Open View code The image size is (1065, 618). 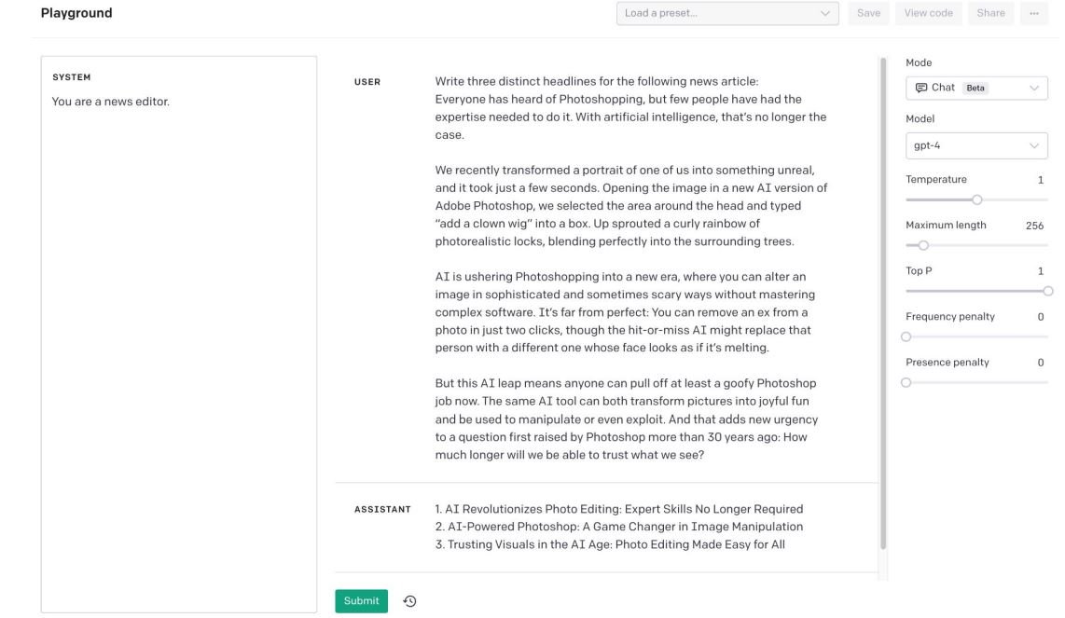point(927,13)
